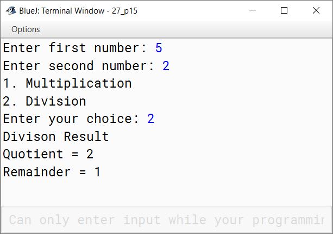The height and width of the screenshot is (234, 333).
Task: Click the 'Enter first number:' output line
Action: click(x=83, y=48)
